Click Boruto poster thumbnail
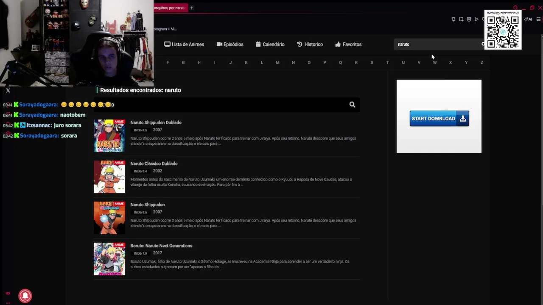The image size is (543, 305). (109, 259)
